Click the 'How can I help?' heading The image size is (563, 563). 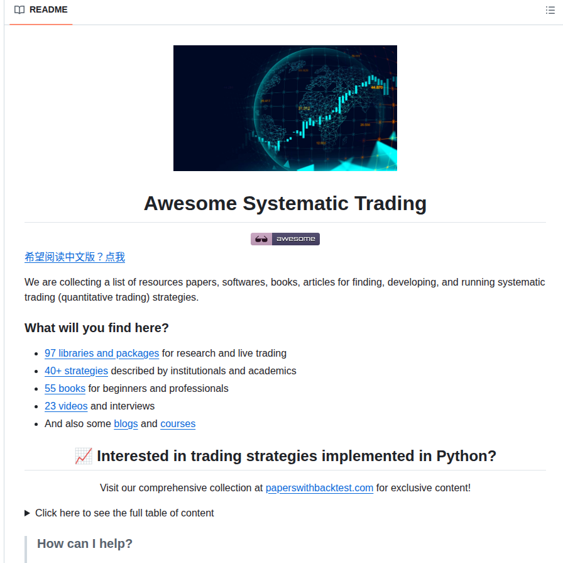pos(84,543)
